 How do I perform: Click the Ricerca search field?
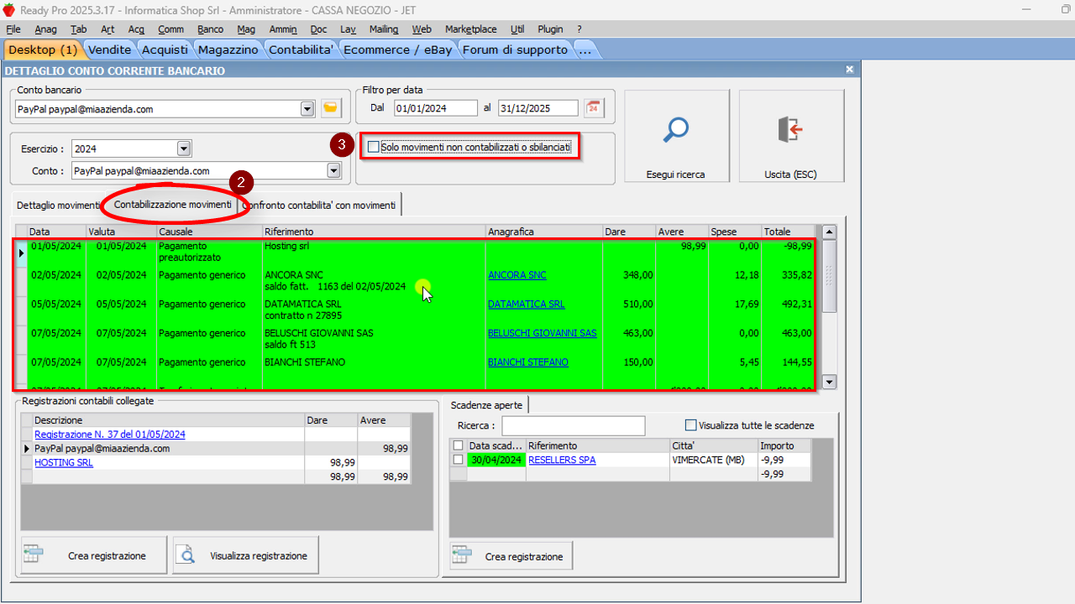point(573,425)
